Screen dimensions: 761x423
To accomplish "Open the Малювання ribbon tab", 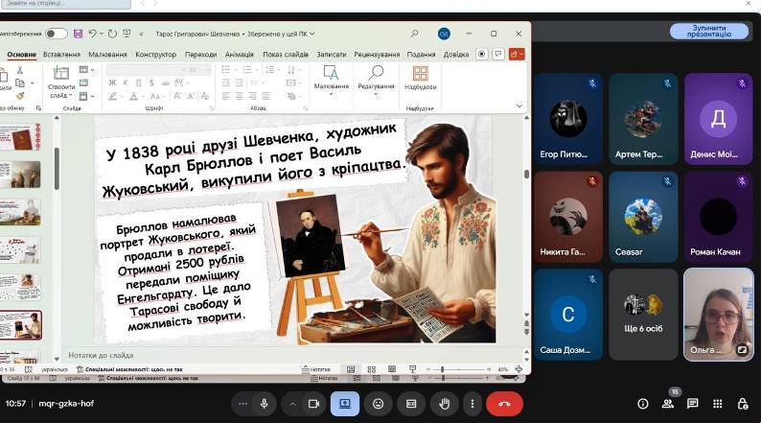I will coord(107,55).
